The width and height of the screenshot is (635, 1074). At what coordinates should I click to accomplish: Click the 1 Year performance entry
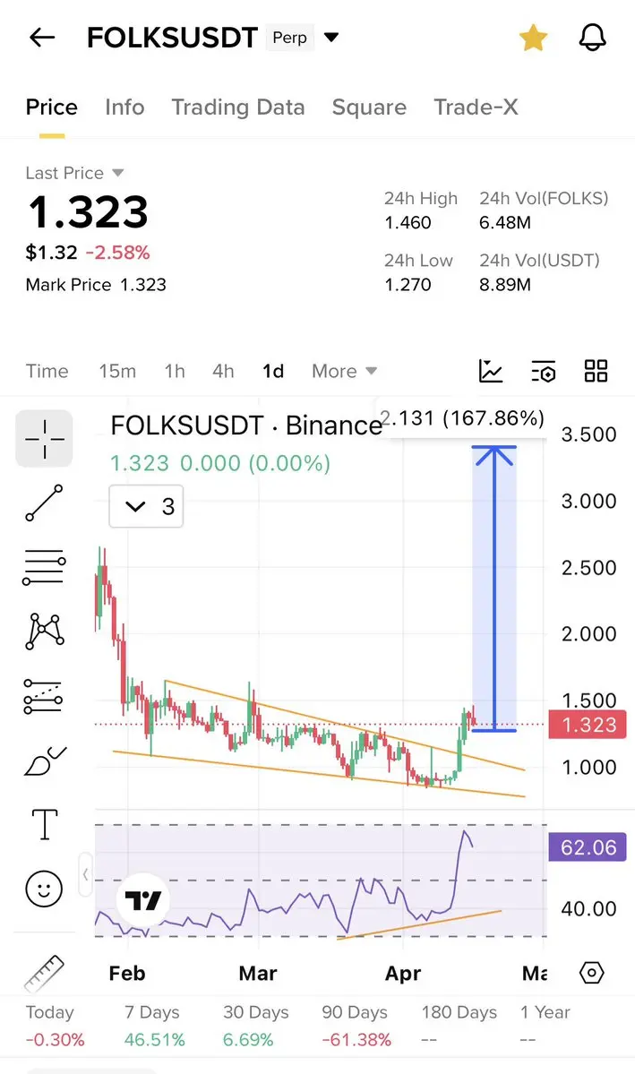545,1026
